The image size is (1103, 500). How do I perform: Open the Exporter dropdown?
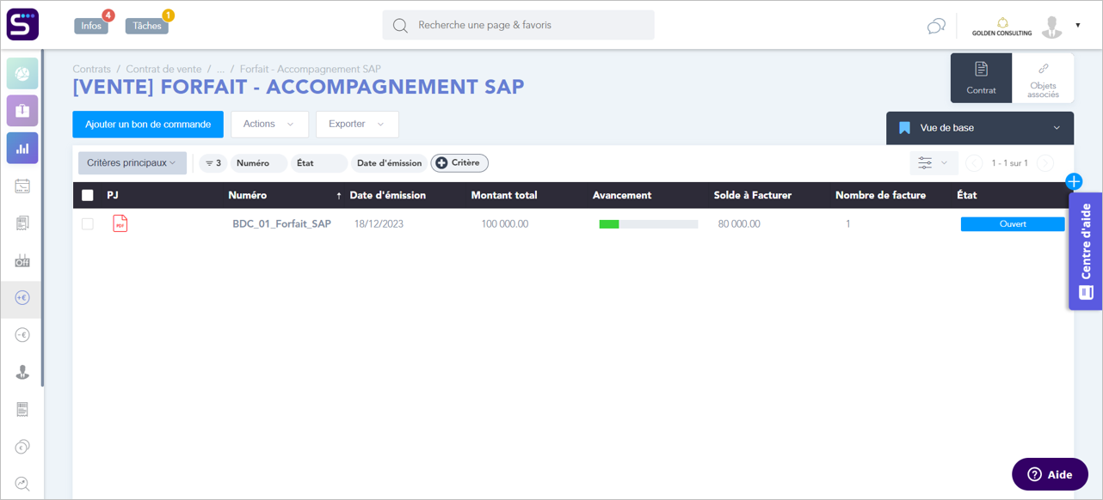357,125
